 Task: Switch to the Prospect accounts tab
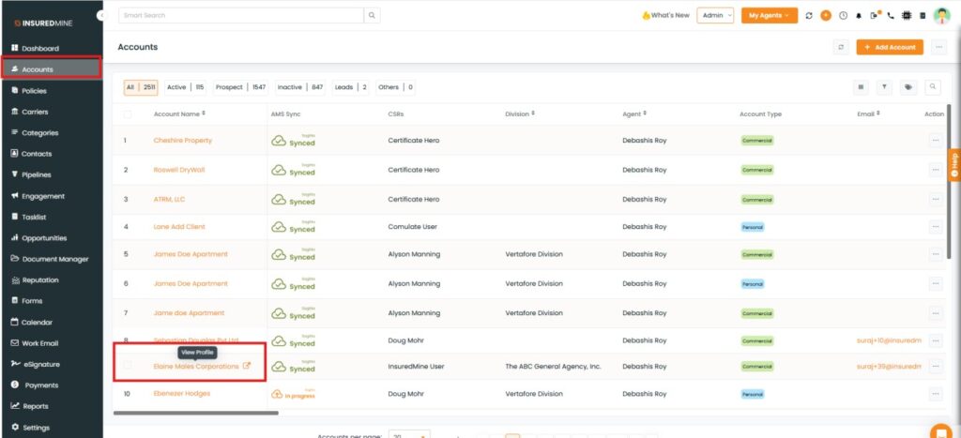click(x=240, y=87)
